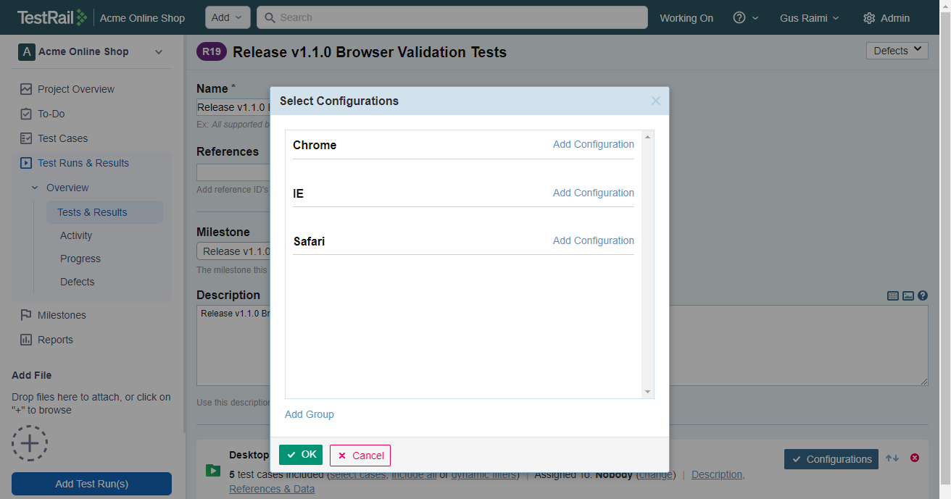Click the Add Group link

point(310,414)
